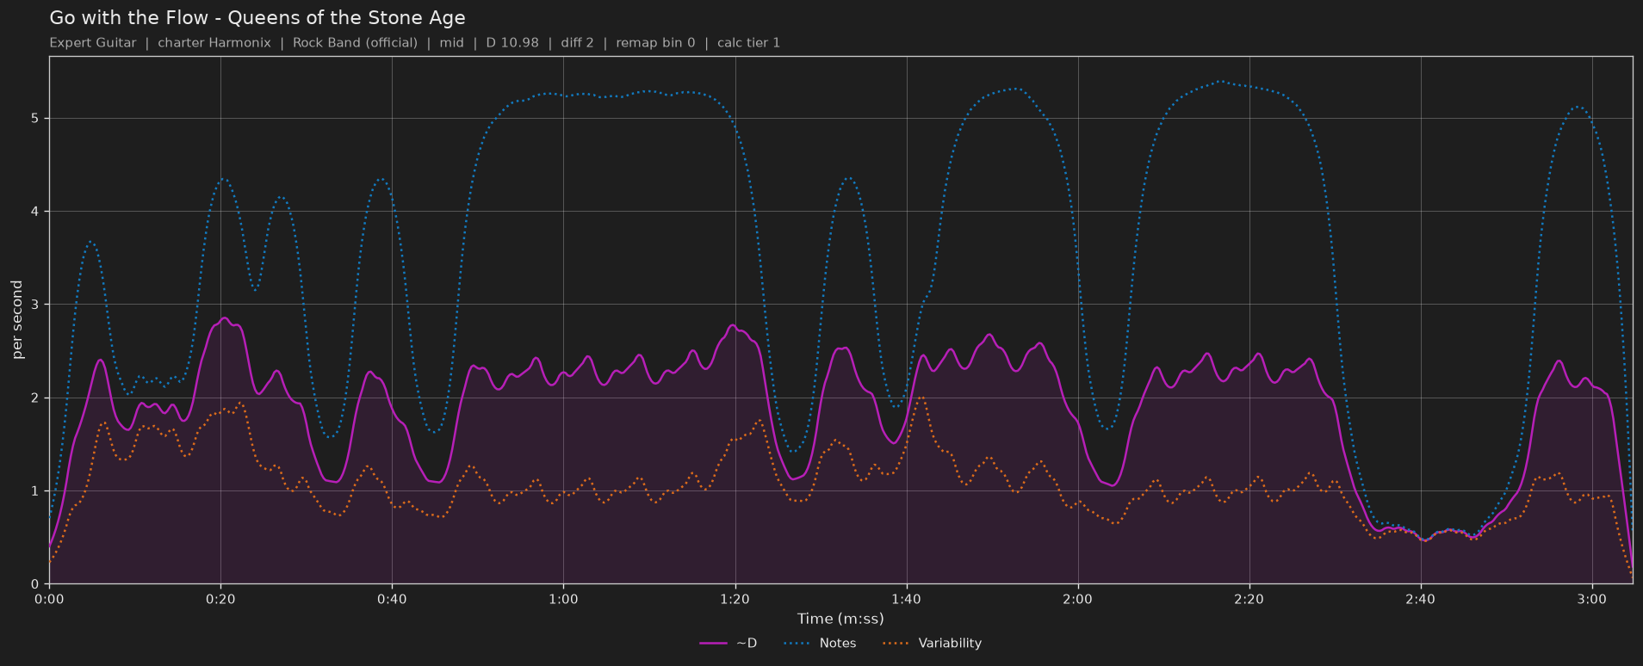Click the 1:40 x-axis tick label
This screenshot has width=1643, height=666.
coord(906,600)
